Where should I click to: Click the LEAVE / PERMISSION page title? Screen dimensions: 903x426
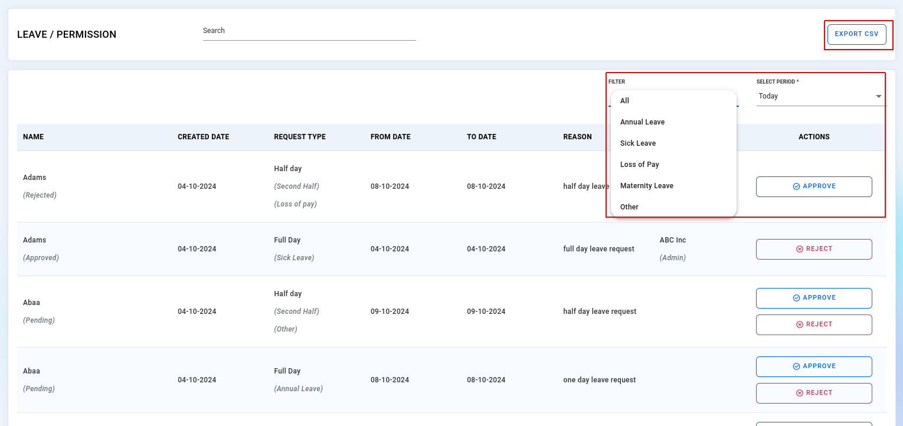click(x=67, y=34)
